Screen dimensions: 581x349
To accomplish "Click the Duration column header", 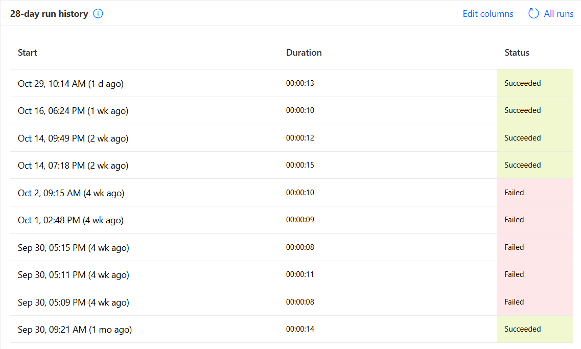I will coord(304,53).
